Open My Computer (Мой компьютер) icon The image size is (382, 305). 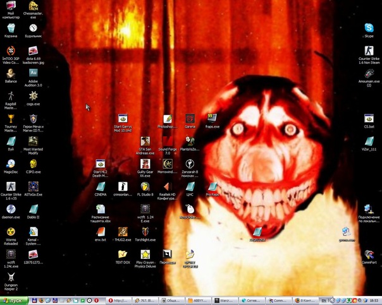(x=11, y=9)
